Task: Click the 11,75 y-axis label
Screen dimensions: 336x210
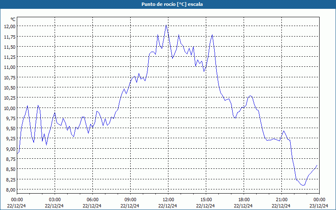Action: coord(10,37)
